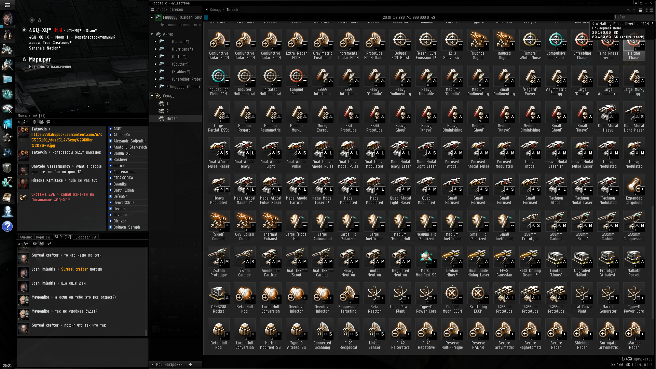Viewport: 656px width, 369px height.
Task: Select the Beta Reactor item
Action: tap(374, 298)
